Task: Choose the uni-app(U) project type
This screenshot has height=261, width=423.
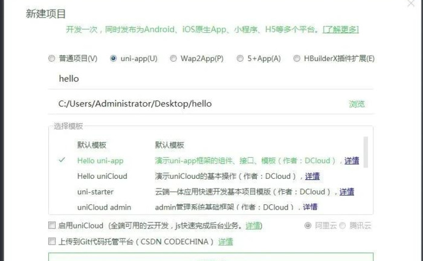Action: click(114, 59)
